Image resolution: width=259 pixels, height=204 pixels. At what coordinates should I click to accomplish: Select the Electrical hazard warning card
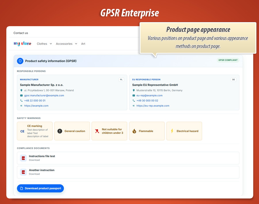pyautogui.click(x=184, y=131)
